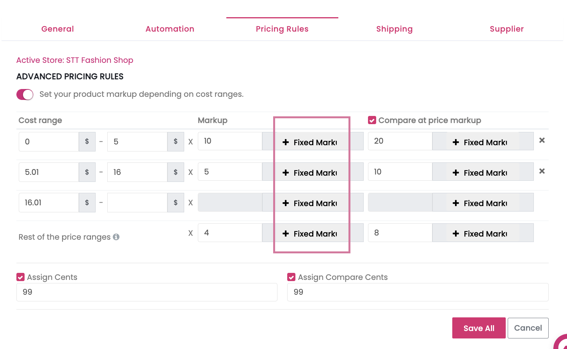Click Active Store: STT Fashion Shop text
Image resolution: width=567 pixels, height=349 pixels.
click(75, 60)
